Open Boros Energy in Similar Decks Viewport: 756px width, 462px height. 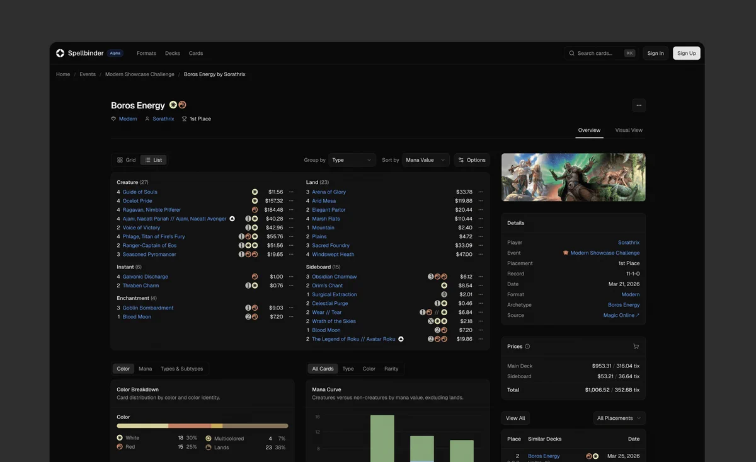pyautogui.click(x=544, y=456)
